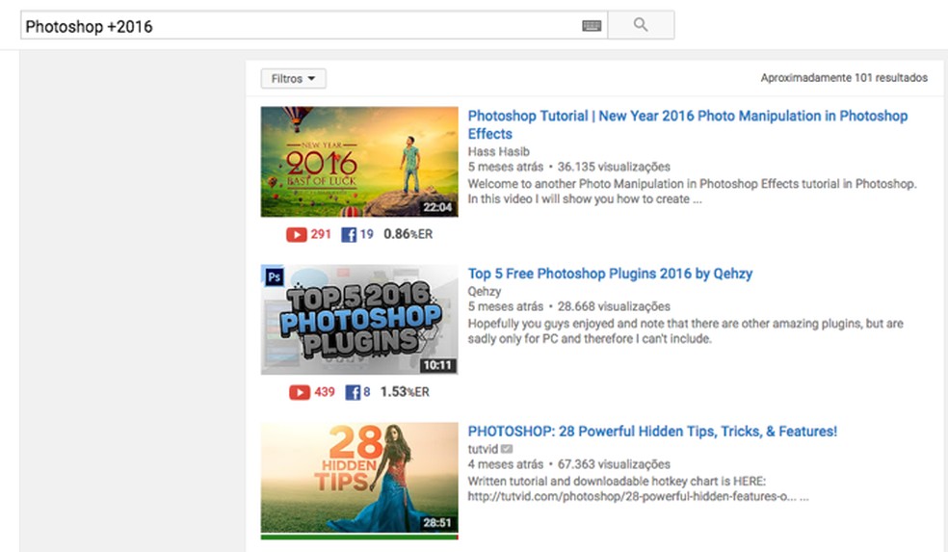This screenshot has height=552, width=948.
Task: Open the on-screen keyboard icon in search box
Action: pyautogui.click(x=592, y=25)
